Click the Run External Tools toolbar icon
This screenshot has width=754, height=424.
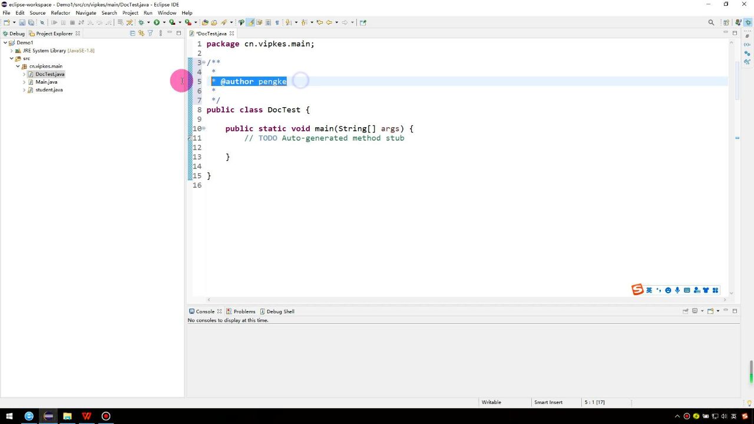188,22
